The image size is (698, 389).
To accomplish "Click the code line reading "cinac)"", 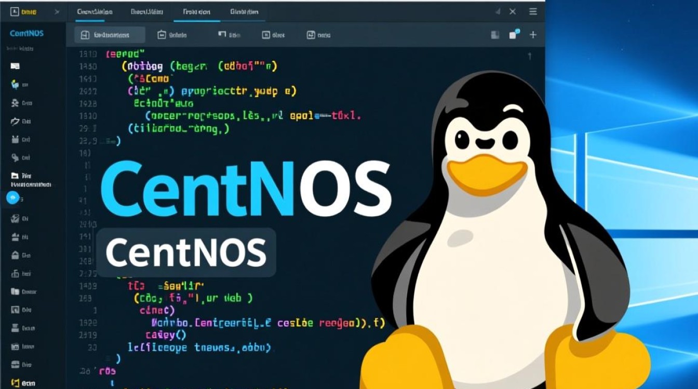I will coord(157,310).
